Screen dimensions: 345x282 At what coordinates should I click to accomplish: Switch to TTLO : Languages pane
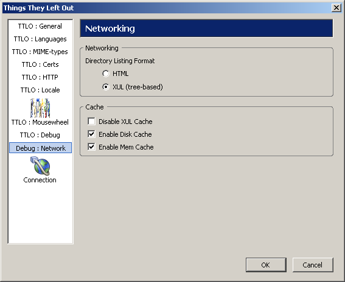point(40,39)
